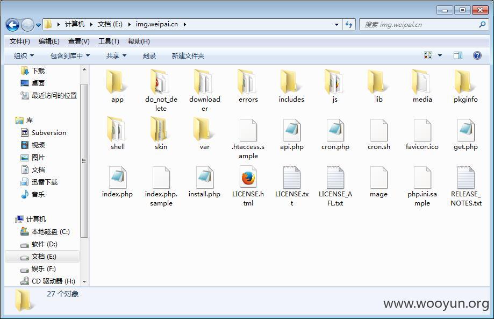Select 软件 (D:) drive
This screenshot has width=494, height=319.
pos(39,244)
